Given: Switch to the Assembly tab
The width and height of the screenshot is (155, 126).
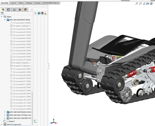Looking at the screenshot, I should pos(5,3).
